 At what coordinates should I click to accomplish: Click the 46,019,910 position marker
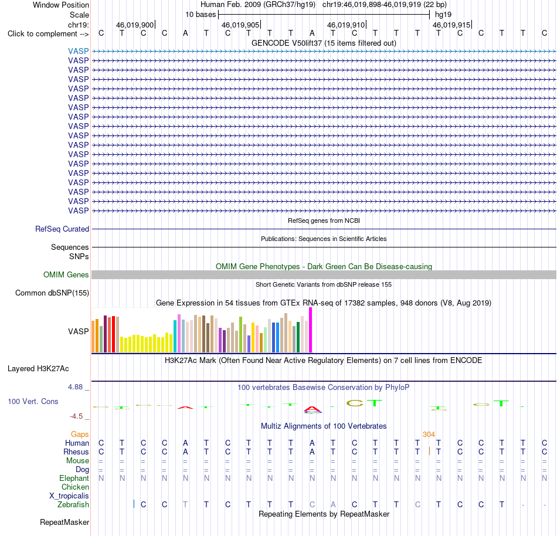346,25
